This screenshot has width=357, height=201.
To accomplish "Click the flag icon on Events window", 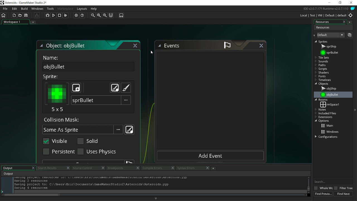I will [x=227, y=45].
